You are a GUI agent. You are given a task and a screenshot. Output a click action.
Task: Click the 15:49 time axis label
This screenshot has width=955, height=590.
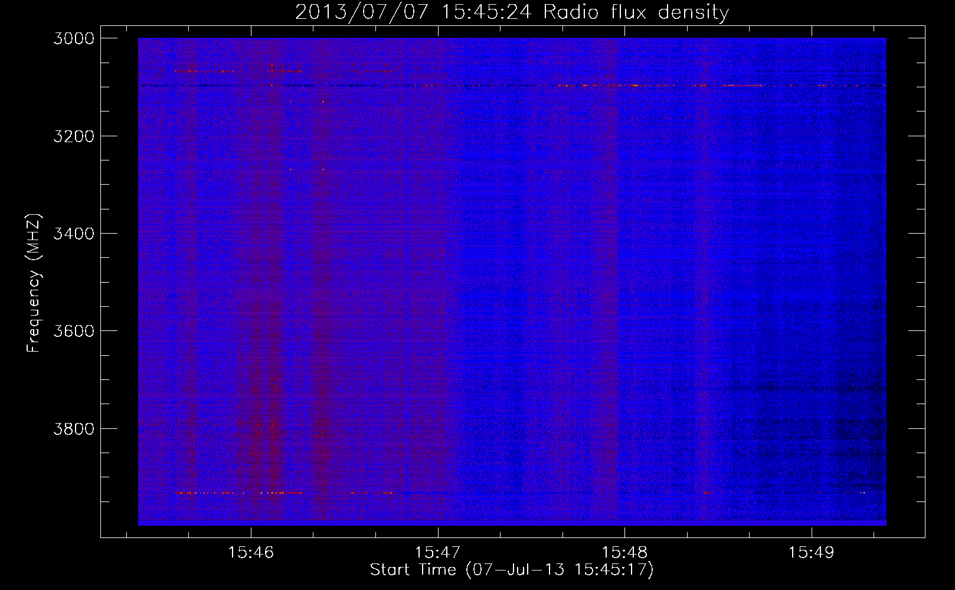tap(812, 553)
